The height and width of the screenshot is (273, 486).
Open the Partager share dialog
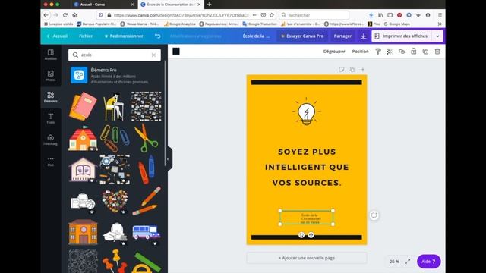coord(342,36)
